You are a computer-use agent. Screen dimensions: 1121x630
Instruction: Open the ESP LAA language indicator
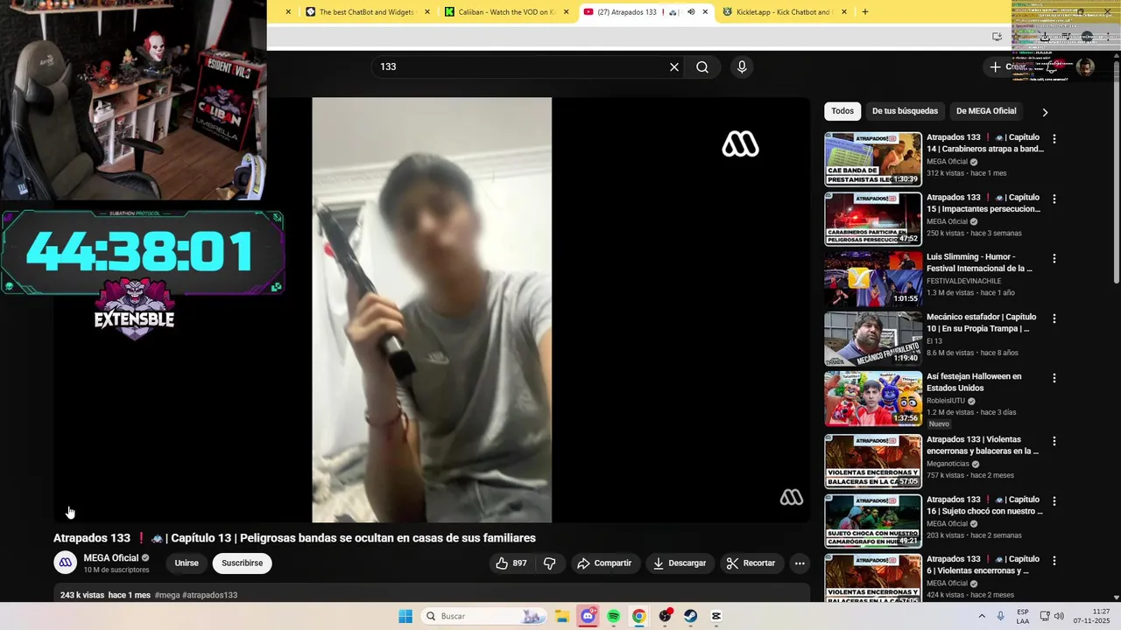click(1023, 616)
